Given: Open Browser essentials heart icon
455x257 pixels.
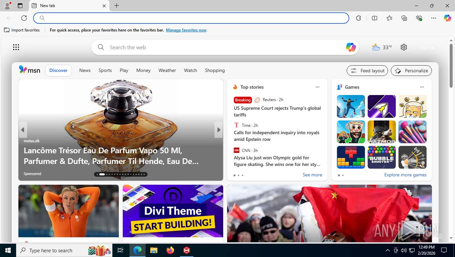Looking at the screenshot, I should pyautogui.click(x=419, y=18).
